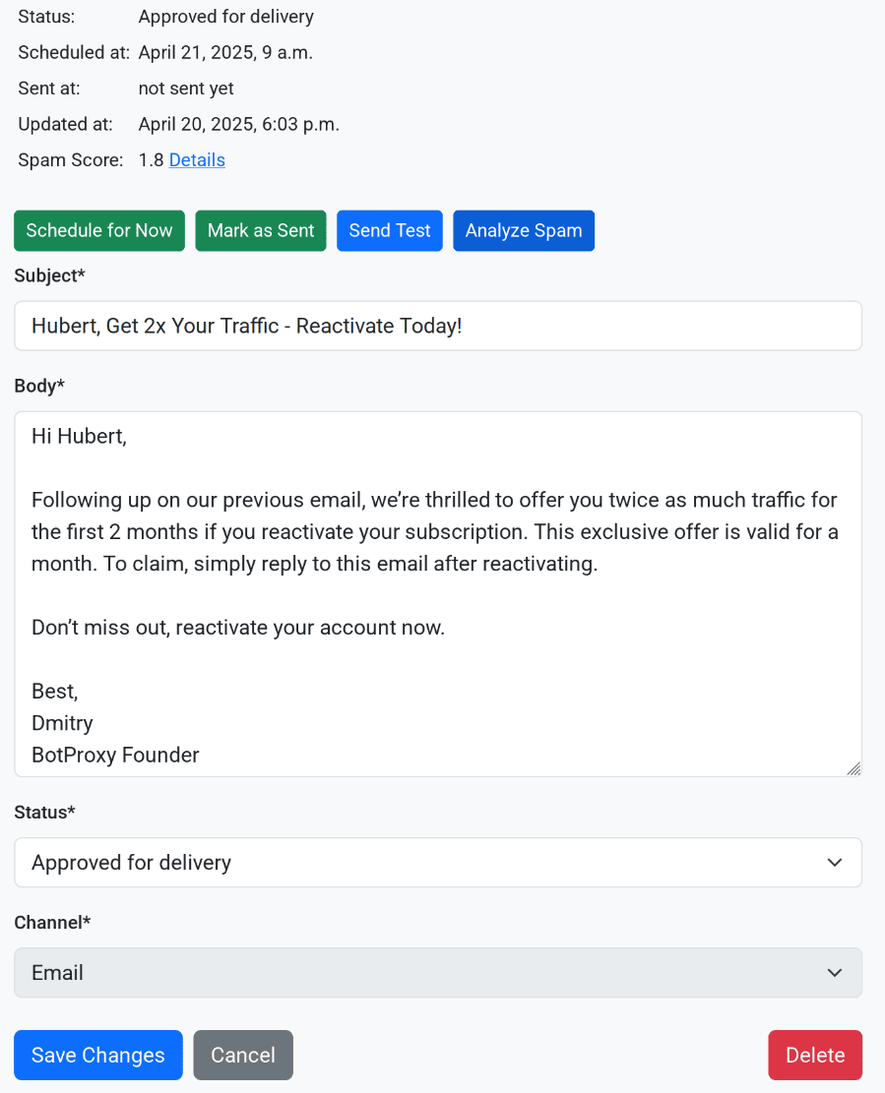
Task: Save the message with Save Changes
Action: coord(98,1056)
